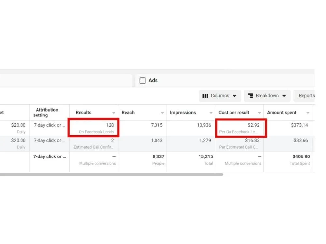This screenshot has height=244, width=326.
Task: Select the 1,043 reach value
Action: coord(157,140)
